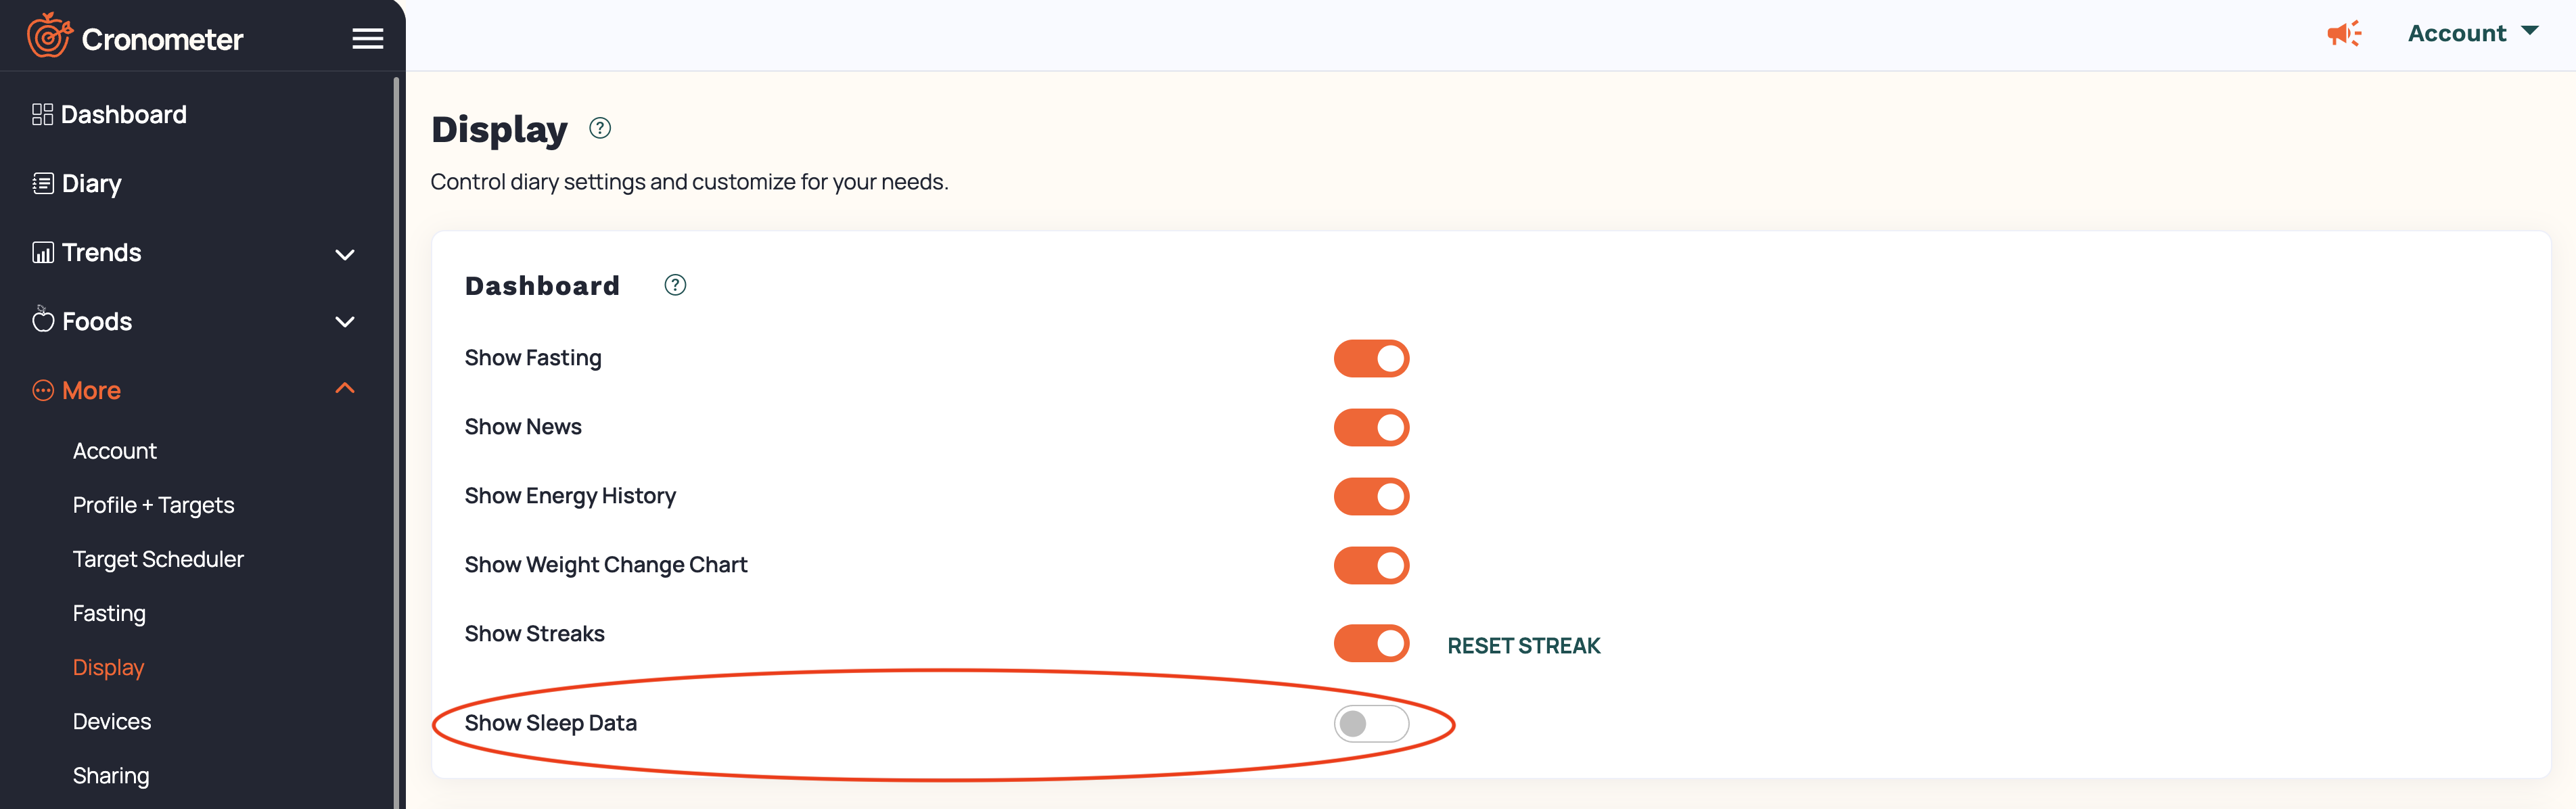This screenshot has width=2576, height=809.
Task: Click help icon beside Dashboard section title
Action: [675, 285]
